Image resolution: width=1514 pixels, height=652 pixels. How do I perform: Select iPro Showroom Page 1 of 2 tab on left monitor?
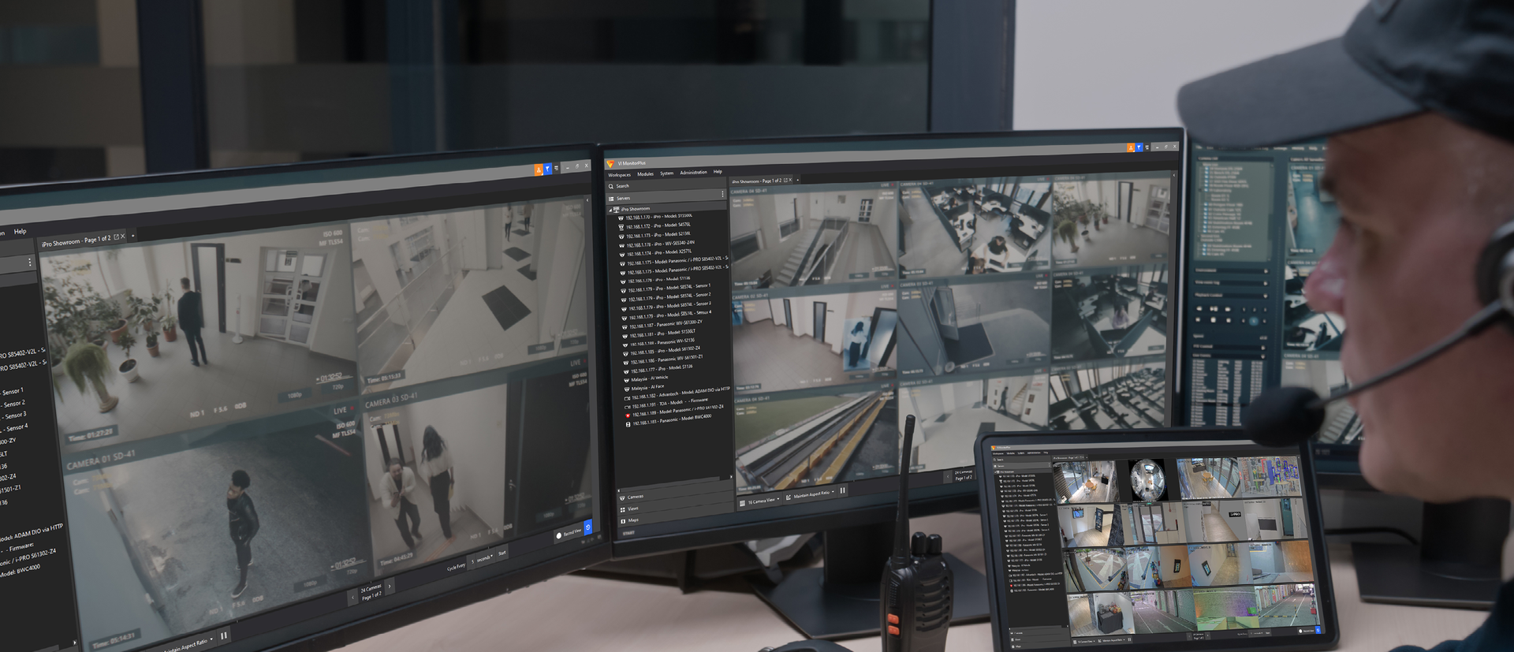(x=76, y=241)
